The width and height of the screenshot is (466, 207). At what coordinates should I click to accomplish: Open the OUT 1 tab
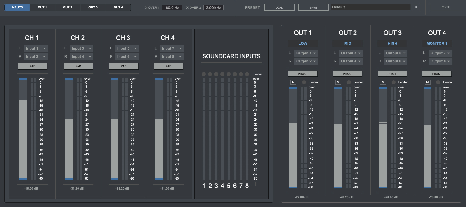(42, 7)
